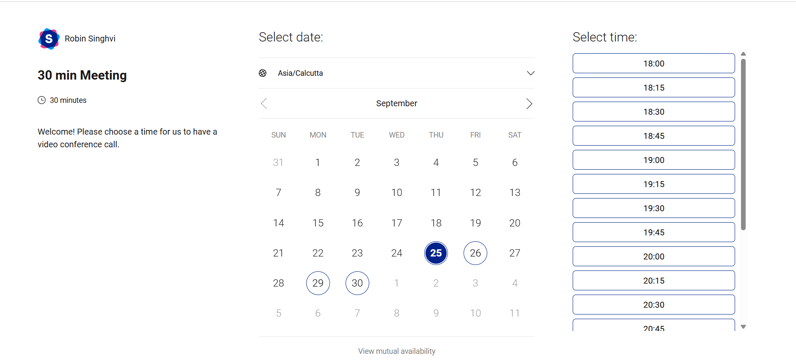Open the View mutual availability link
The height and width of the screenshot is (364, 796).
396,351
